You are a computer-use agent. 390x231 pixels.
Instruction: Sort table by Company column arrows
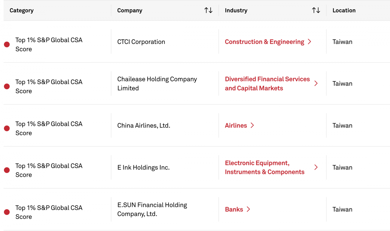click(208, 10)
